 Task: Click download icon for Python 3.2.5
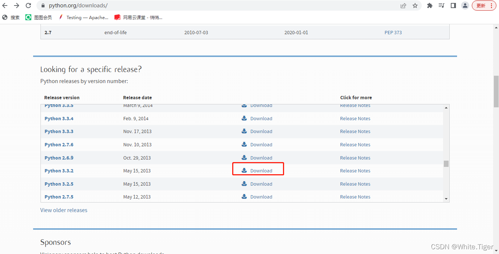[x=244, y=183]
